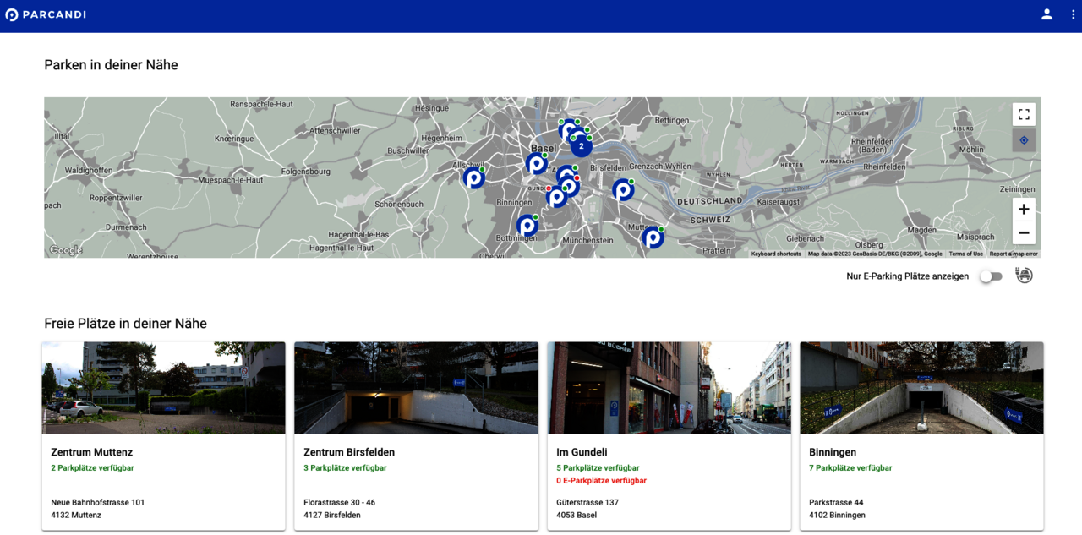Expand the cluster marker showing 2
This screenshot has width=1082, height=535.
[x=581, y=146]
